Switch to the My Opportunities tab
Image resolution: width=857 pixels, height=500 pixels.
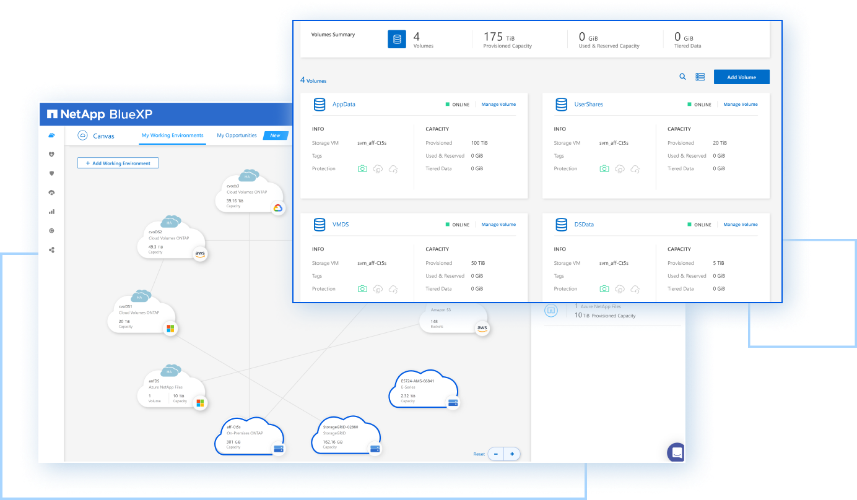[x=237, y=135]
